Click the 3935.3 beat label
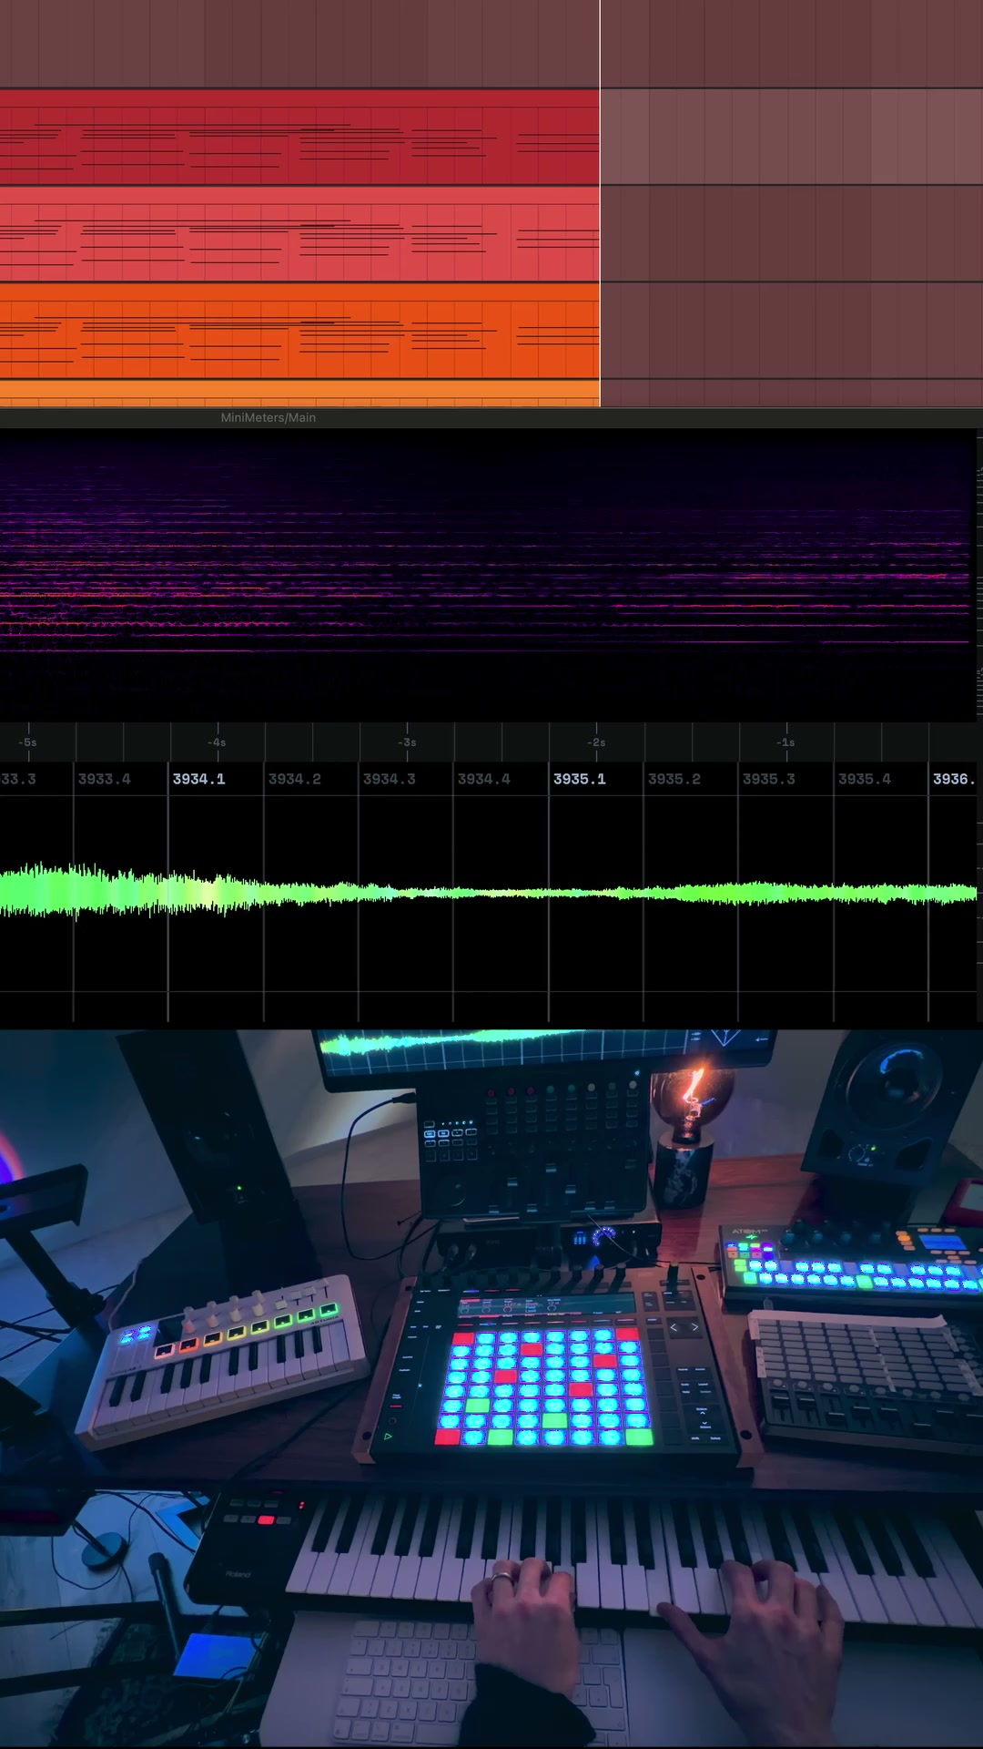Screen dimensions: 983x1749 [x=768, y=779]
